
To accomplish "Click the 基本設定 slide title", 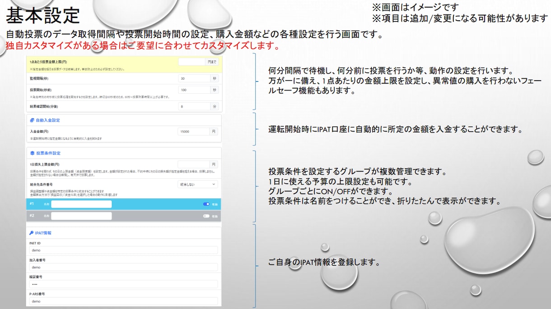I will pyautogui.click(x=43, y=16).
